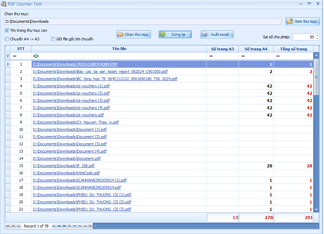The height and width of the screenshot is (234, 324).
Task: Click the Record 1 of 78 text
Action: point(36,226)
